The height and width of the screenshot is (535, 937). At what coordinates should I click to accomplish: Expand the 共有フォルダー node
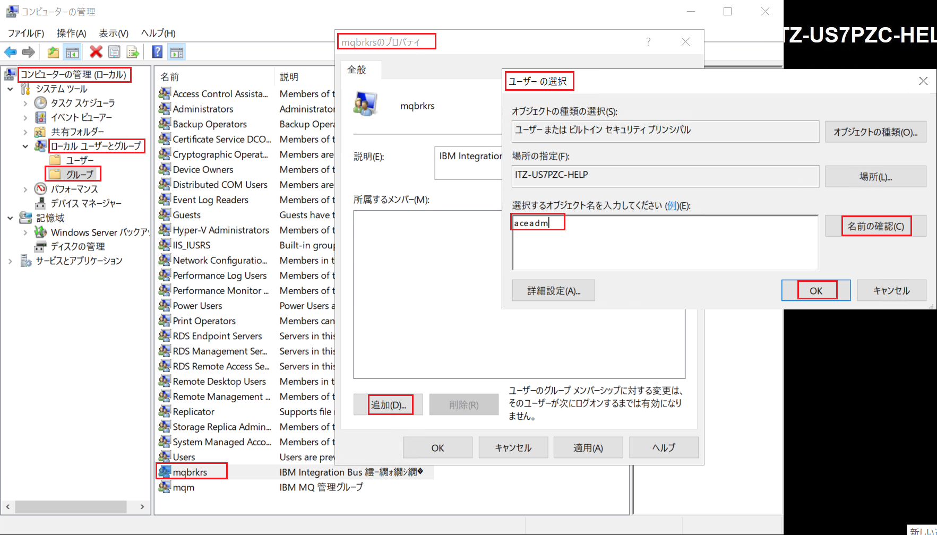(x=25, y=132)
